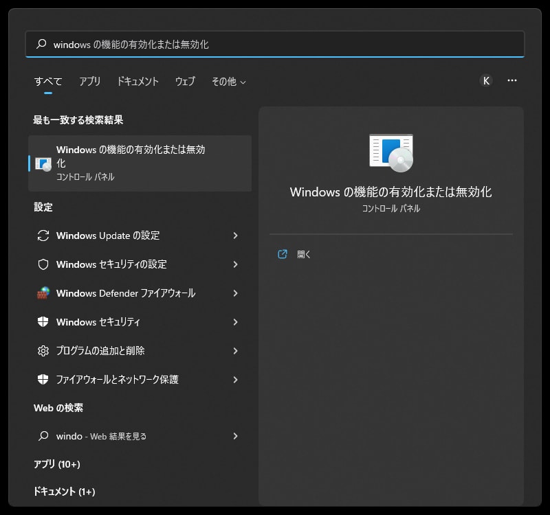Open 開く to launch Windows features

click(x=303, y=254)
